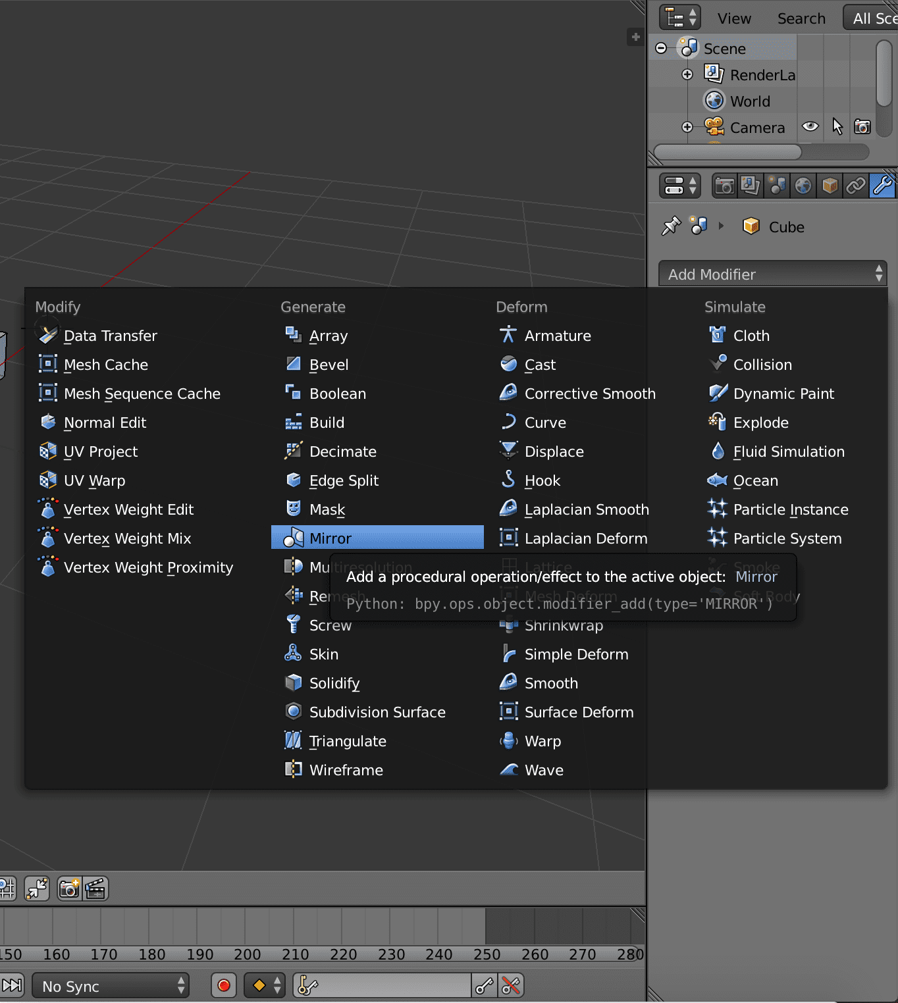Select the RenderLayers entry in the Outliner
898x1003 pixels.
pos(762,75)
